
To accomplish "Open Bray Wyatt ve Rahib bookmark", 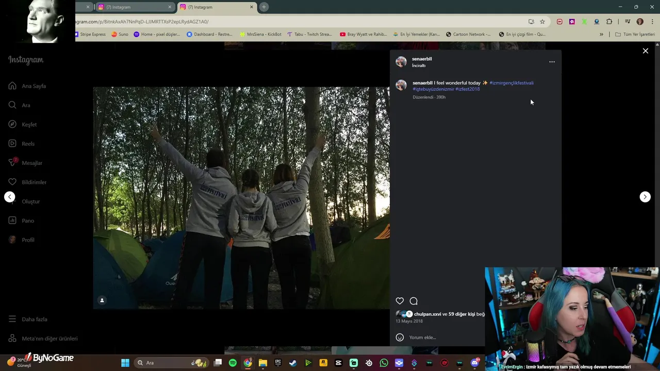I will click(x=363, y=35).
